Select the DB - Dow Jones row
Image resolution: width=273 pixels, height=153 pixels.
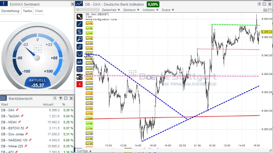37,134
